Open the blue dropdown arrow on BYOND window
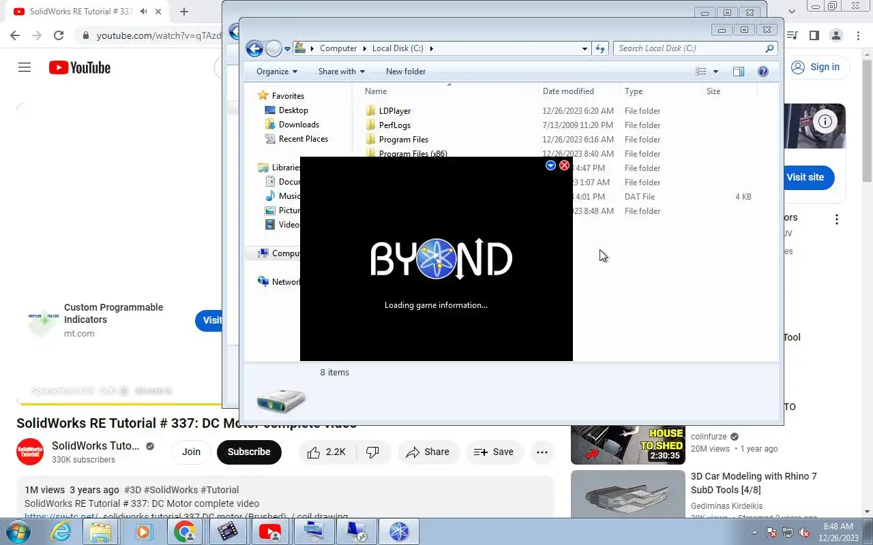This screenshot has height=545, width=873. [550, 166]
